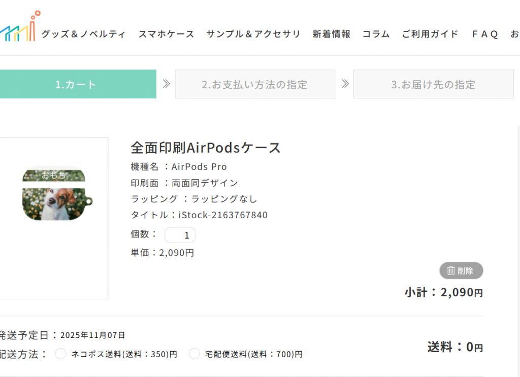
Task: Open the コラム page
Action: pos(376,34)
